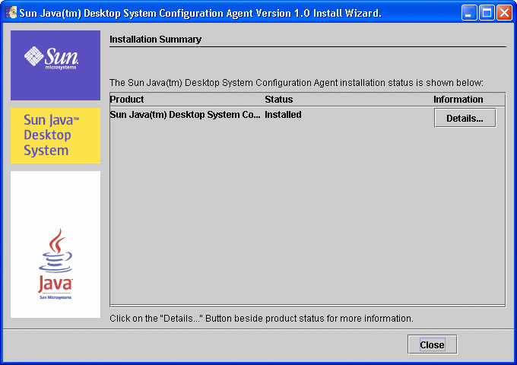Close the install wizard with Close button
This screenshot has width=517, height=365.
point(433,344)
